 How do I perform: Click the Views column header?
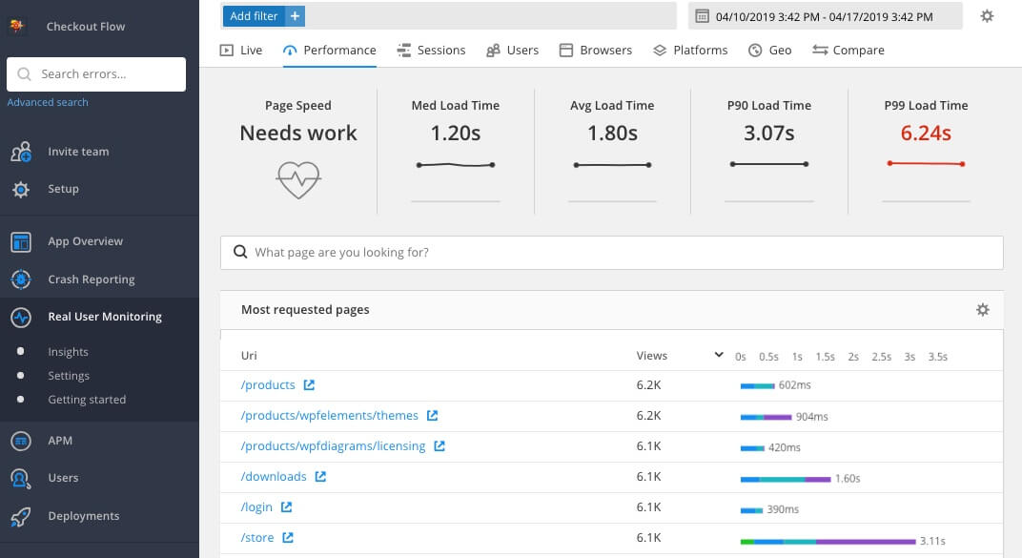point(652,355)
